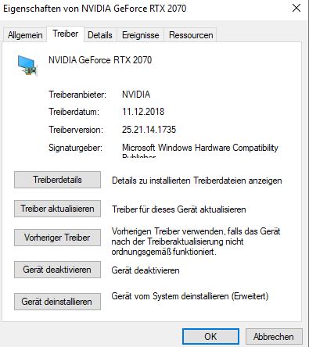Confirm with the OK button
The width and height of the screenshot is (309, 347).
210,337
